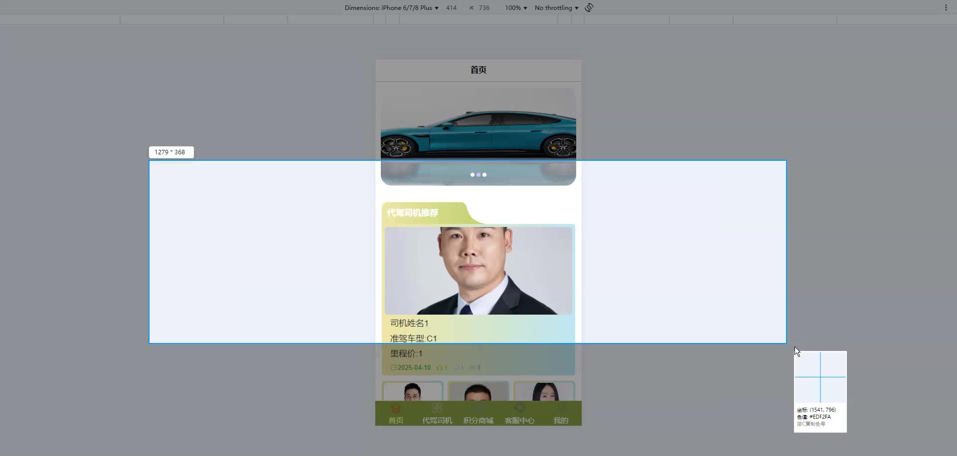Open the middle driver thumbnail card
The width and height of the screenshot is (957, 456).
click(x=478, y=391)
